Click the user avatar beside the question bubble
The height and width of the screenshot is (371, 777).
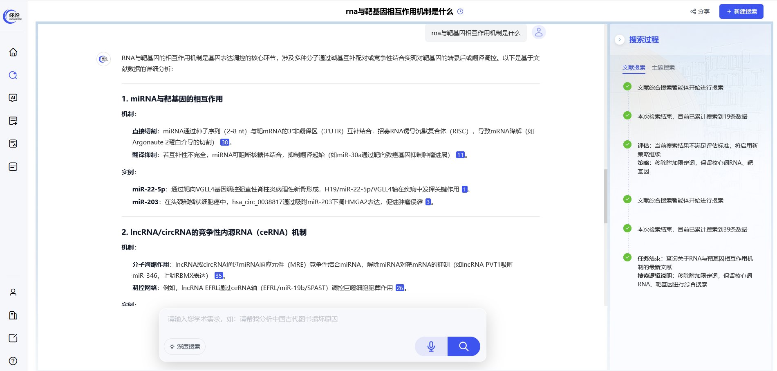click(538, 32)
